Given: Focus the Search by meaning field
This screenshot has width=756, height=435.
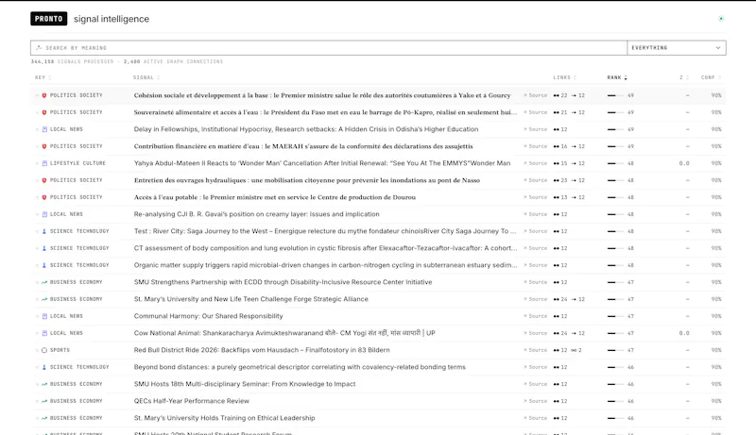Looking at the screenshot, I should click(329, 47).
